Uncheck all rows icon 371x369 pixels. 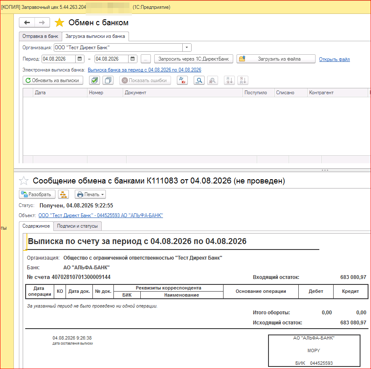coord(108,80)
